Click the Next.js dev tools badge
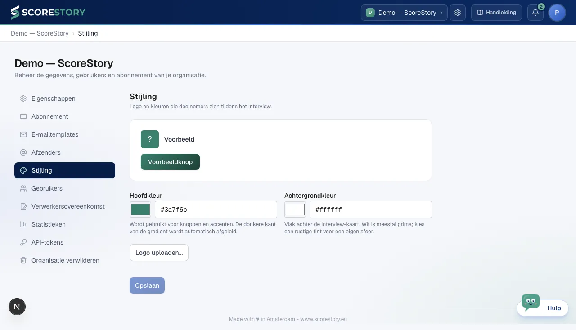The height and width of the screenshot is (330, 576). 17,307
